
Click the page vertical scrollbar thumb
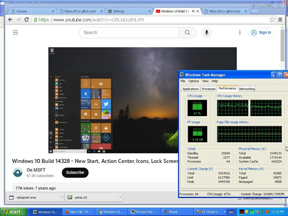282,45
